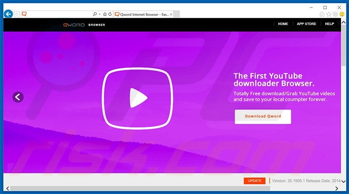Image resolution: width=349 pixels, height=194 pixels.
Task: Open the browser Home icon
Action: (322, 15)
